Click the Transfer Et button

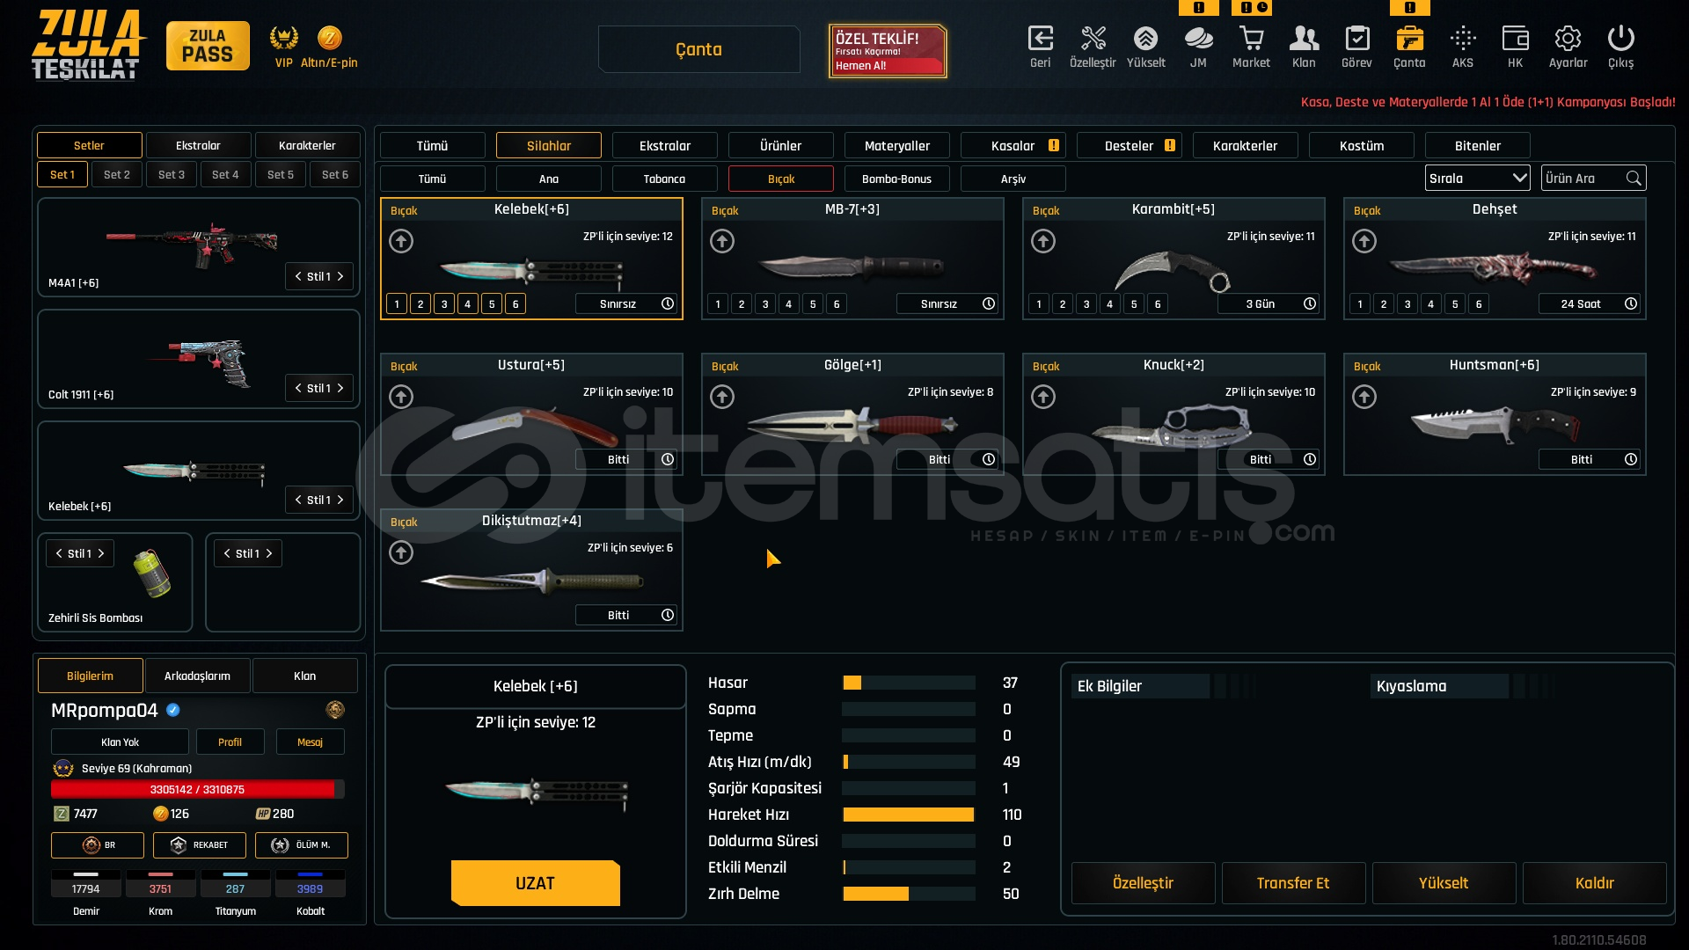tap(1292, 883)
